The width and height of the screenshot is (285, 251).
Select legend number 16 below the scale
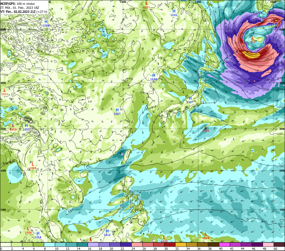(x=89, y=249)
